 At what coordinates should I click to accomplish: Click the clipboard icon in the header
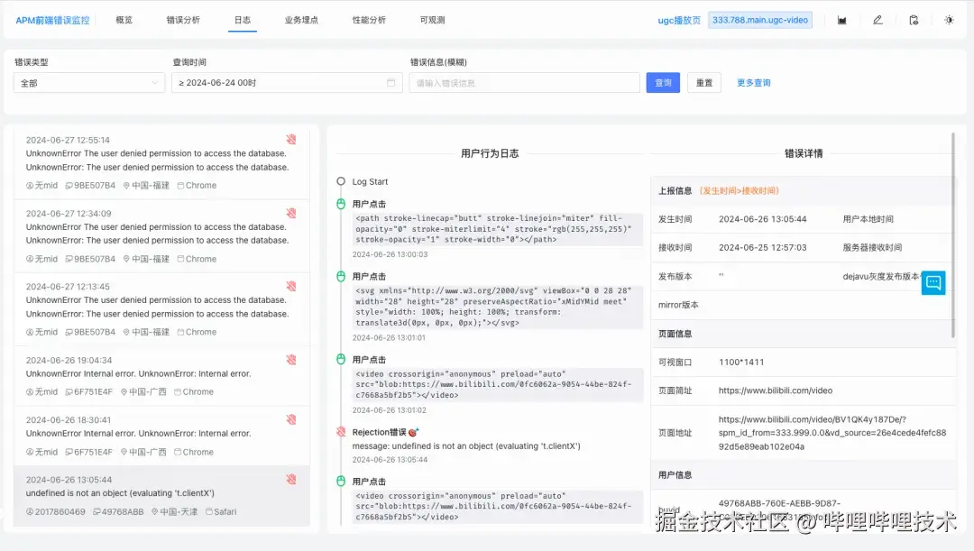pyautogui.click(x=913, y=19)
